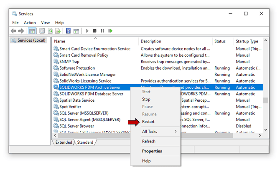Screen dimensions: 280x180
Task: Click the Pause Service toolbar icon
Action: point(102,31)
